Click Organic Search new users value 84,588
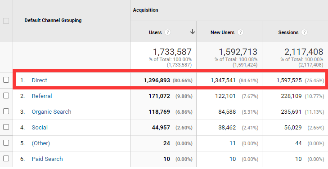Viewport: 328px width, 169px height. [227, 112]
